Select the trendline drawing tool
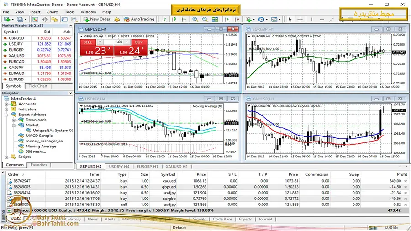Image resolution: width=411 pixels, height=231 pixels. pyautogui.click(x=332, y=19)
